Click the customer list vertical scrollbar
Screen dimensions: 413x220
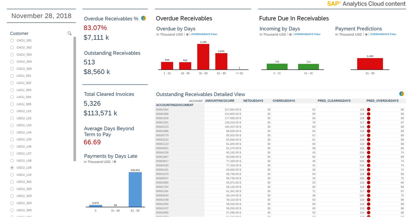pos(75,99)
